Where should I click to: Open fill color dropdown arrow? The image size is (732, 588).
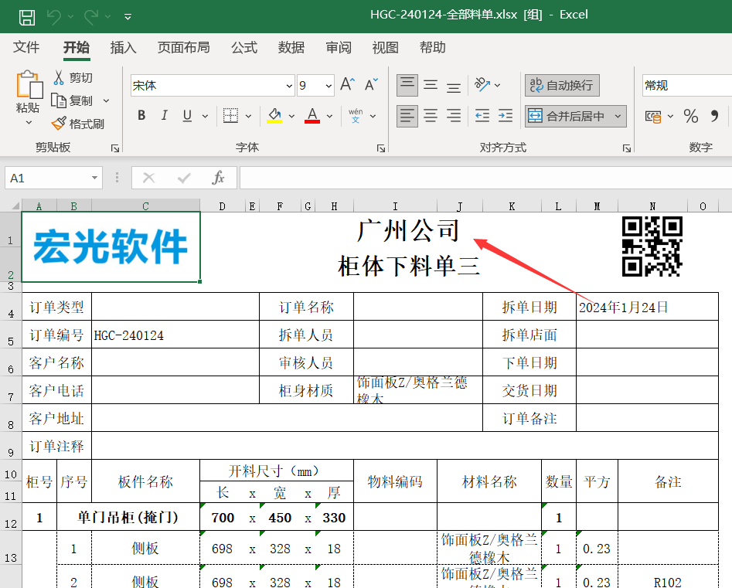pos(291,116)
